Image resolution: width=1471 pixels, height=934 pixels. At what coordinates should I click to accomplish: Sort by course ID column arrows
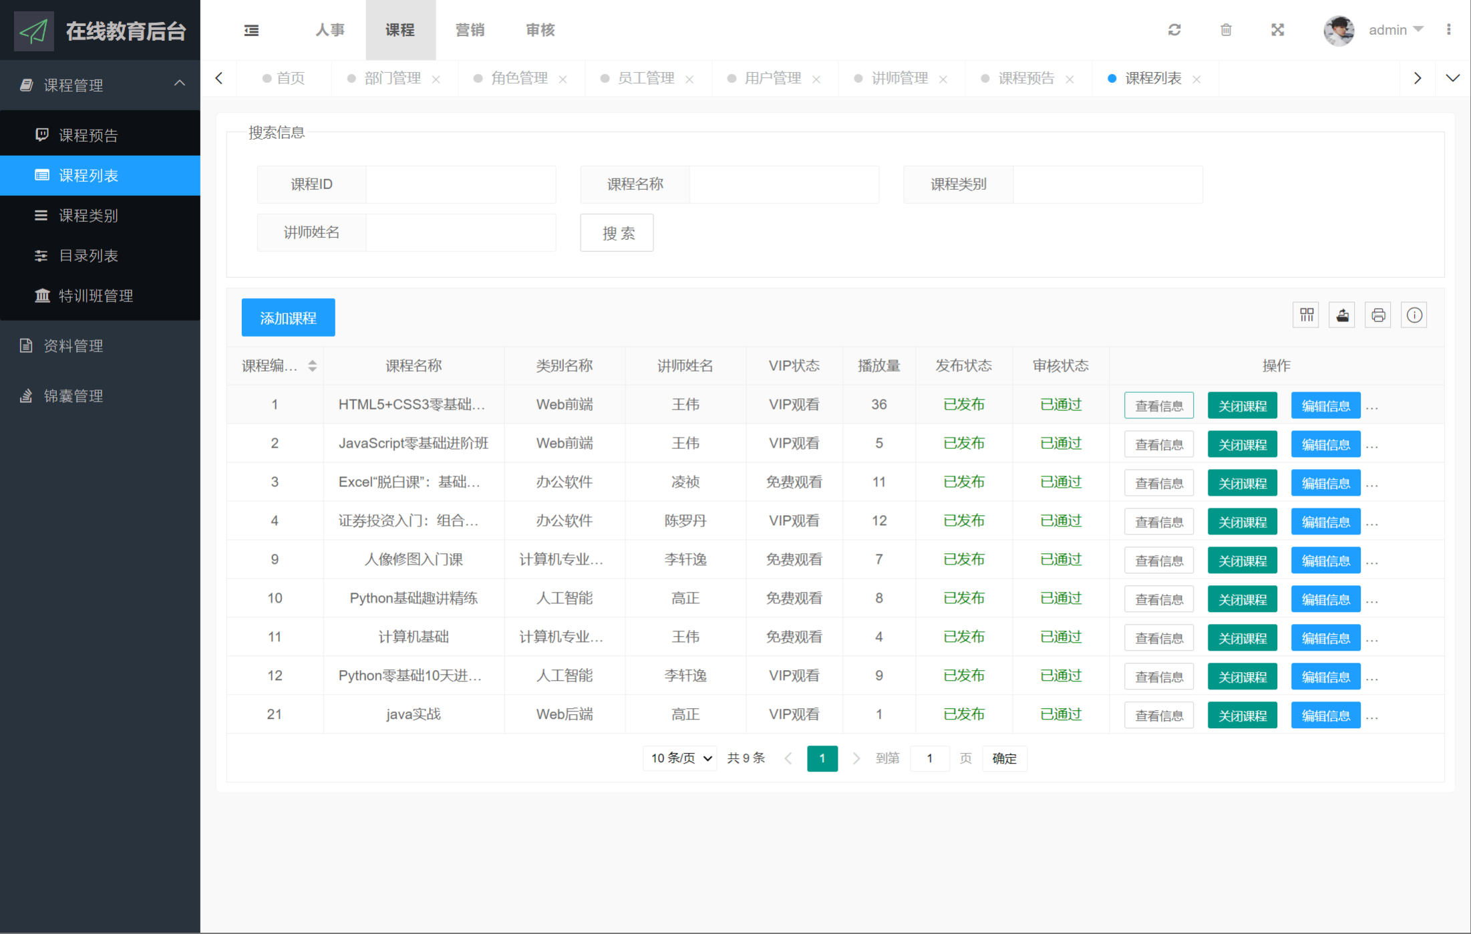[312, 366]
